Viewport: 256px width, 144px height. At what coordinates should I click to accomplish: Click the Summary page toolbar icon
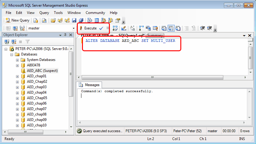97,20
